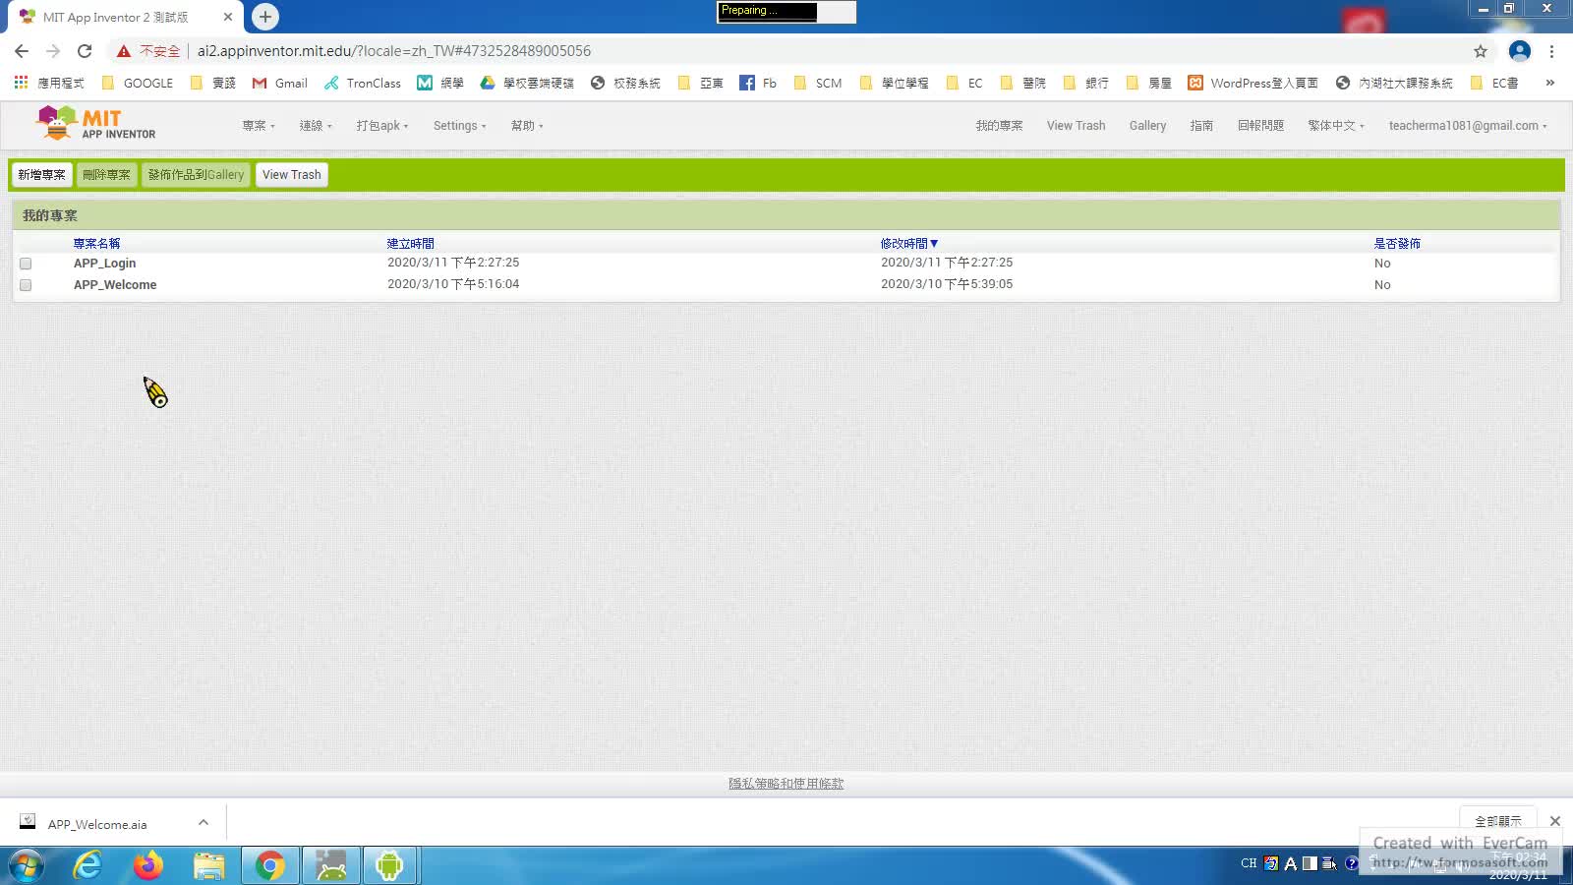
Task: Open the 幫助 dropdown menu
Action: [x=527, y=126]
